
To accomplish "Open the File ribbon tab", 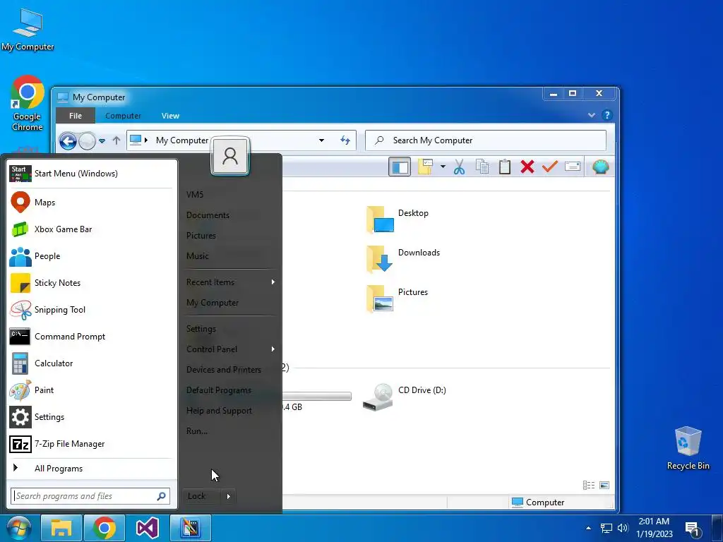I will 75,116.
